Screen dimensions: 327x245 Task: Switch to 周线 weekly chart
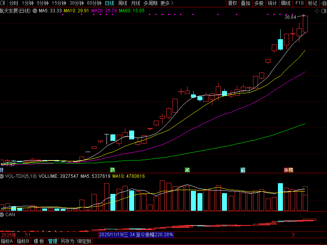coord(122,3)
